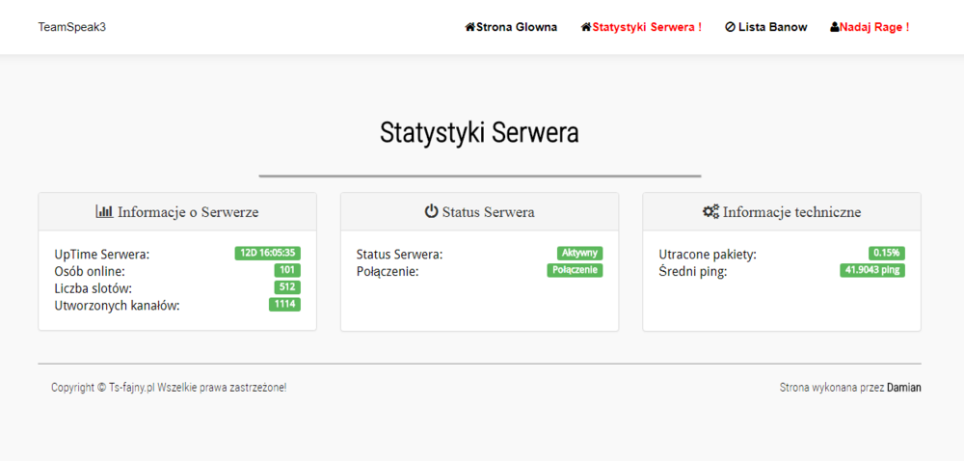This screenshot has height=461, width=964.
Task: Click the Liczba slotów: label
Action: [93, 289]
